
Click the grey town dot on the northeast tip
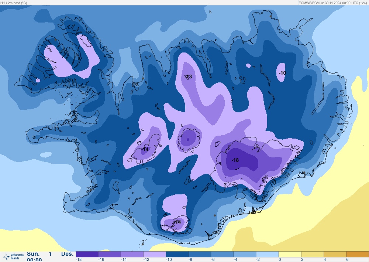270,16
